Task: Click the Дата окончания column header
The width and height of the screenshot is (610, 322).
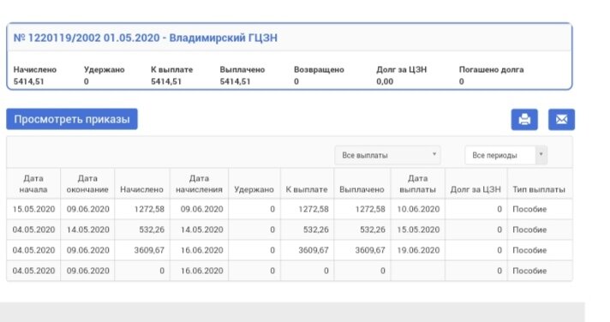Action: click(87, 184)
